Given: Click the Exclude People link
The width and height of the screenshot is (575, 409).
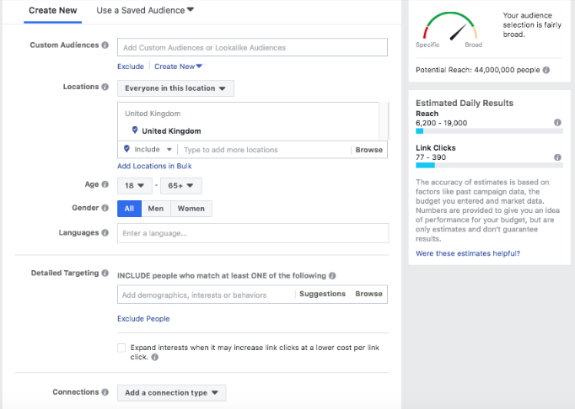Looking at the screenshot, I should 143,319.
